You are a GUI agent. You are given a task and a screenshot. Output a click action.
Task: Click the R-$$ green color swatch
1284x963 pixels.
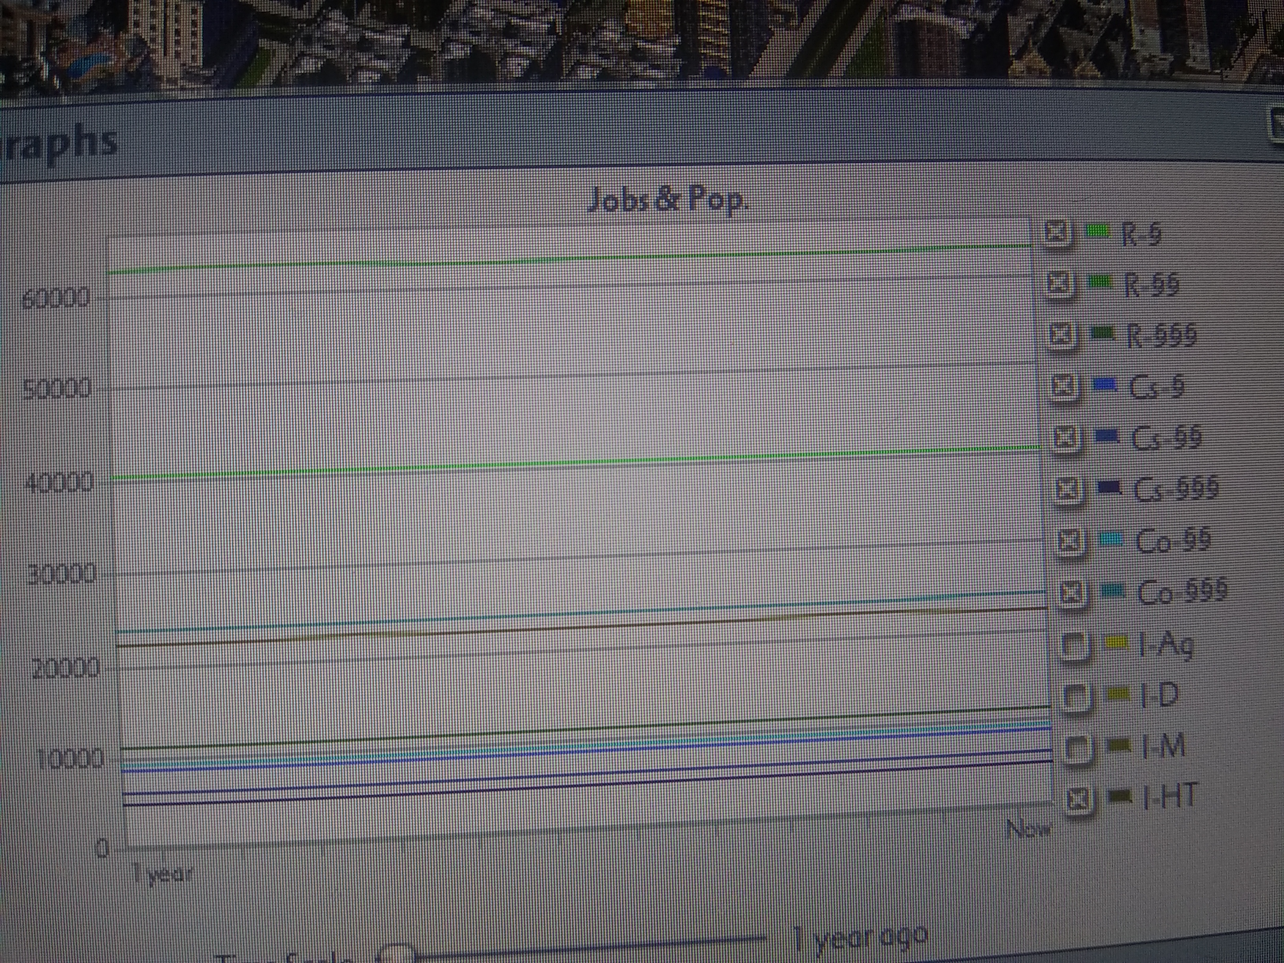pyautogui.click(x=1100, y=282)
